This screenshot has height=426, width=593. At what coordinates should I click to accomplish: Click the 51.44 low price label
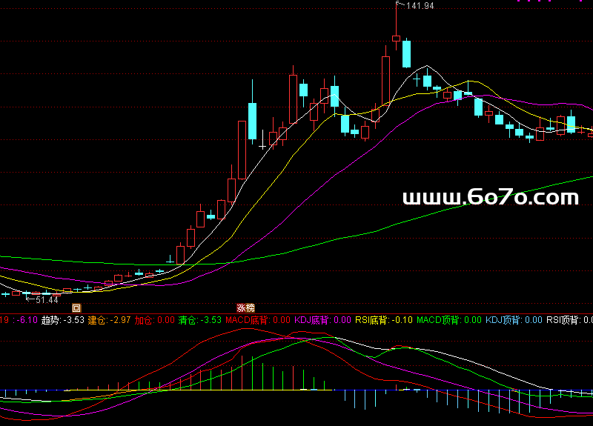[x=46, y=299]
